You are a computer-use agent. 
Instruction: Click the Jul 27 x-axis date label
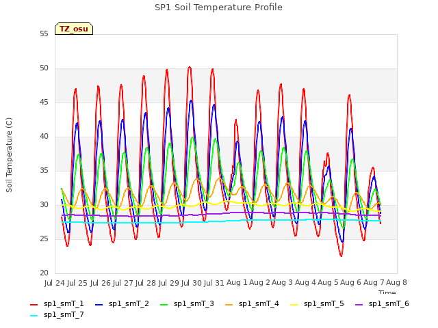123,283
